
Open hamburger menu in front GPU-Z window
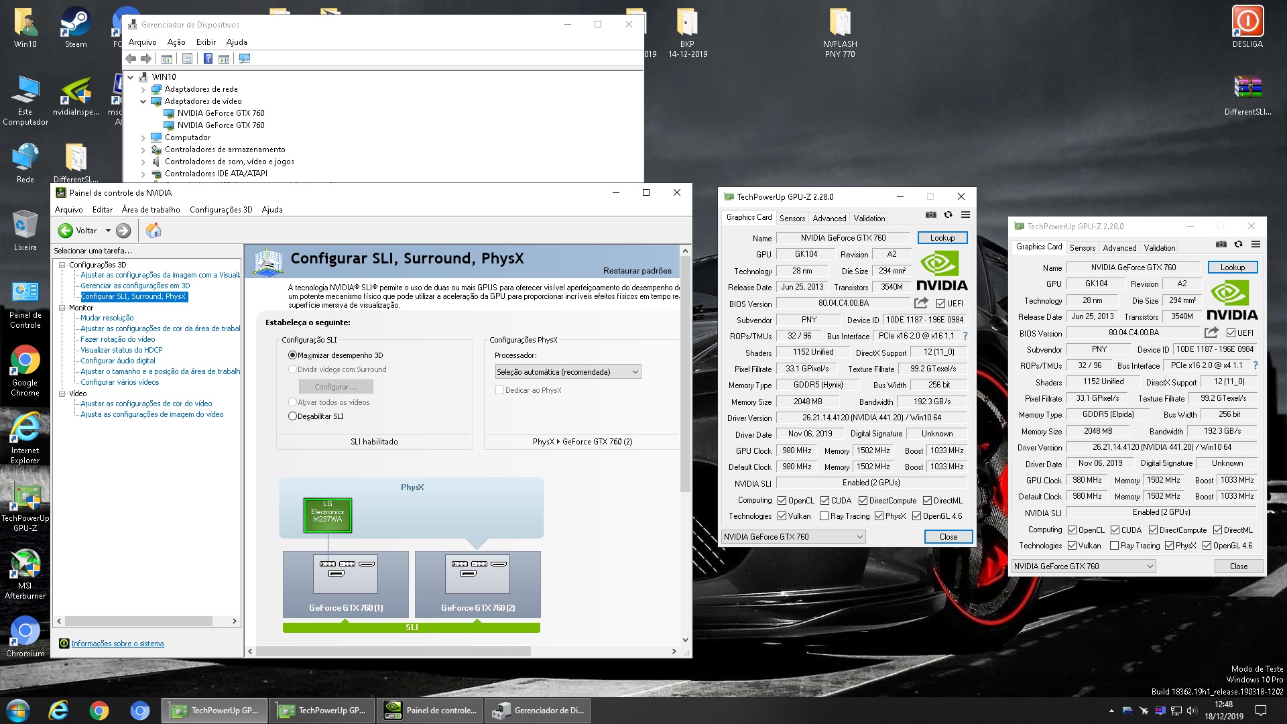click(965, 215)
